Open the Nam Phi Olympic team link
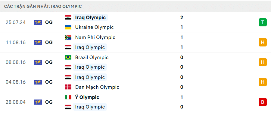The image size is (271, 113). 95,37
